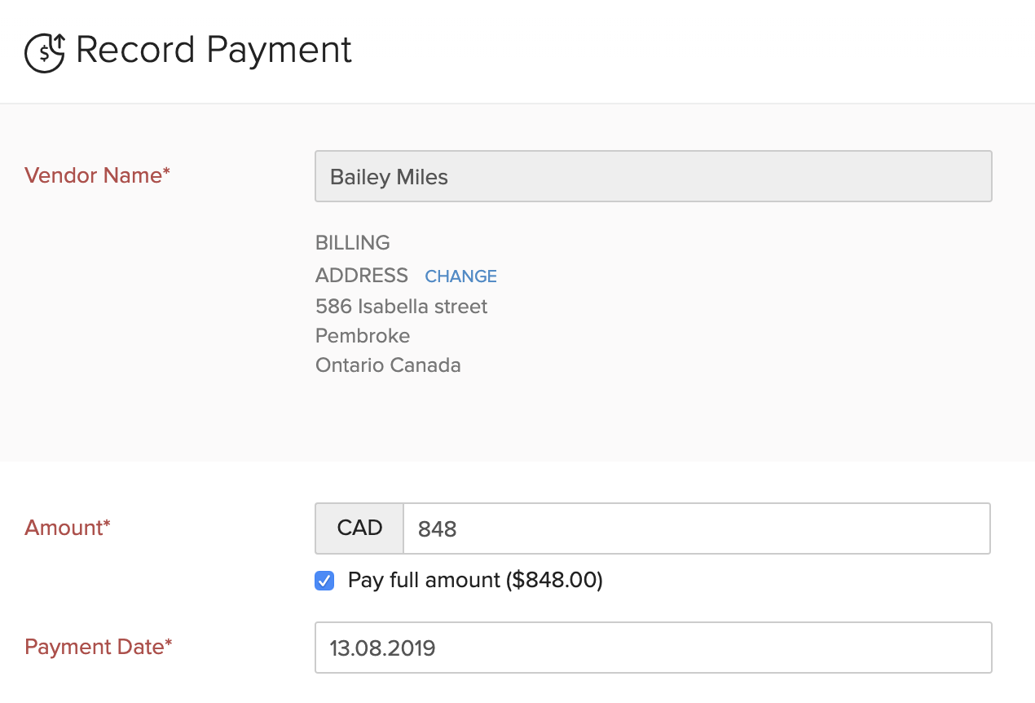Click the Ontario Canada address text

388,365
